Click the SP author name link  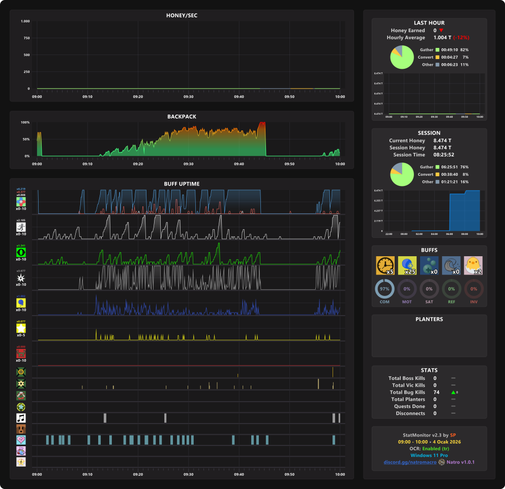coord(453,435)
